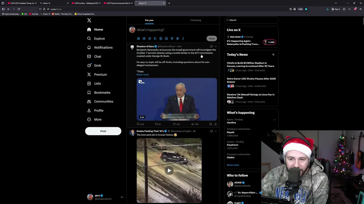The width and height of the screenshot is (364, 204).
Task: Click Show more under What's happening
Action: [x=233, y=165]
